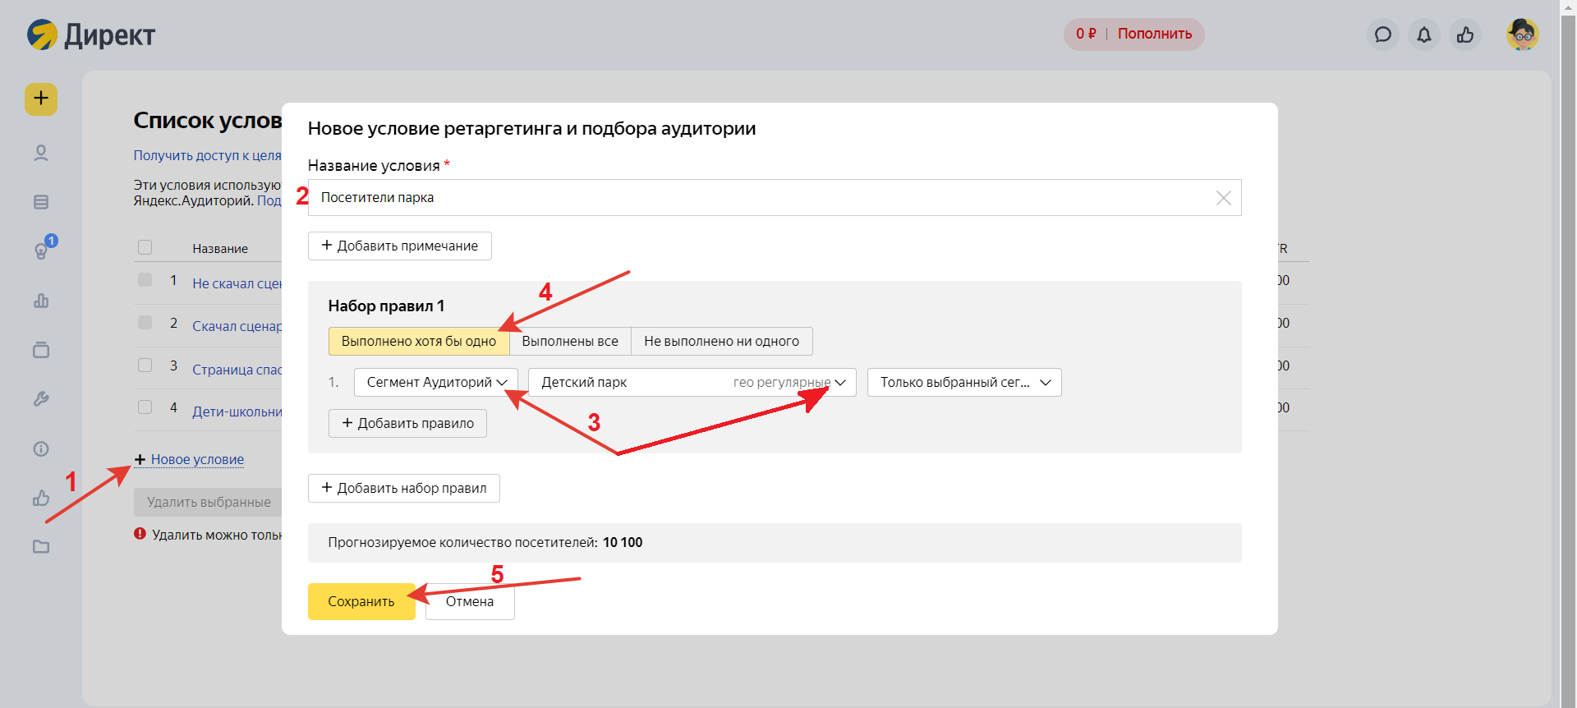Open the statistics bar chart icon
The image size is (1577, 708).
[x=41, y=301]
